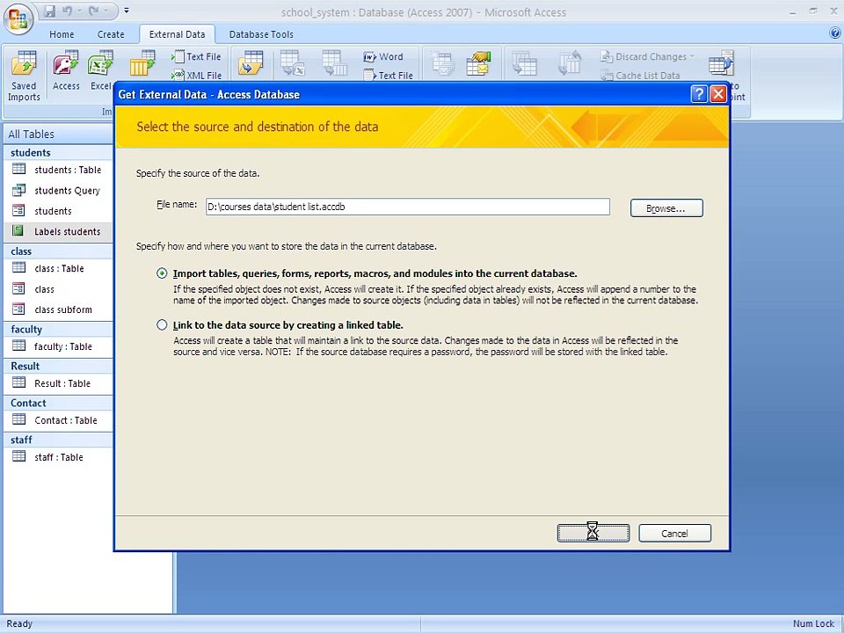The height and width of the screenshot is (633, 844).
Task: Import from Access database icon
Action: click(x=66, y=71)
